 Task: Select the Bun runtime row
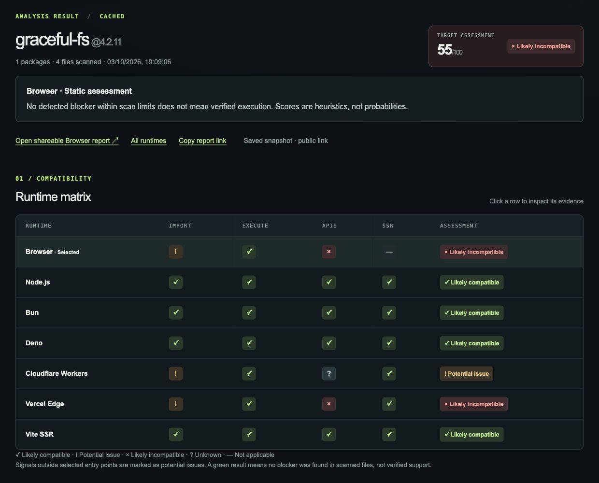pyautogui.click(x=299, y=313)
